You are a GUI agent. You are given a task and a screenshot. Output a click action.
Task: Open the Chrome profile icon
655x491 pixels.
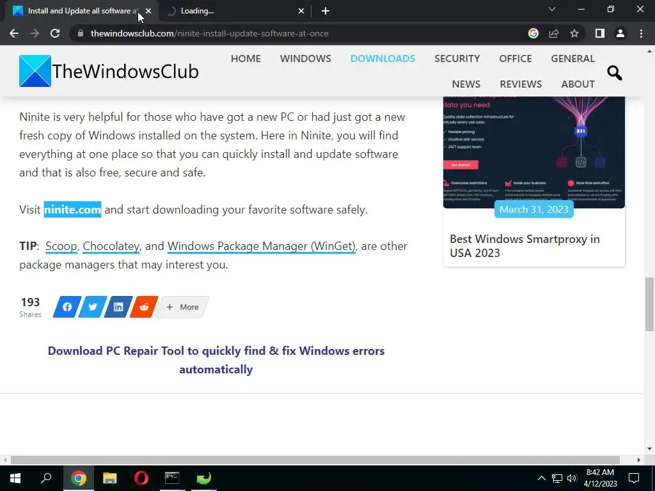620,33
